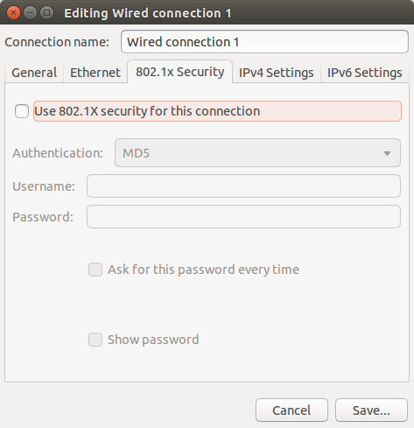The height and width of the screenshot is (428, 414).
Task: Close the Editing Wired connection dialog
Action: [x=13, y=13]
